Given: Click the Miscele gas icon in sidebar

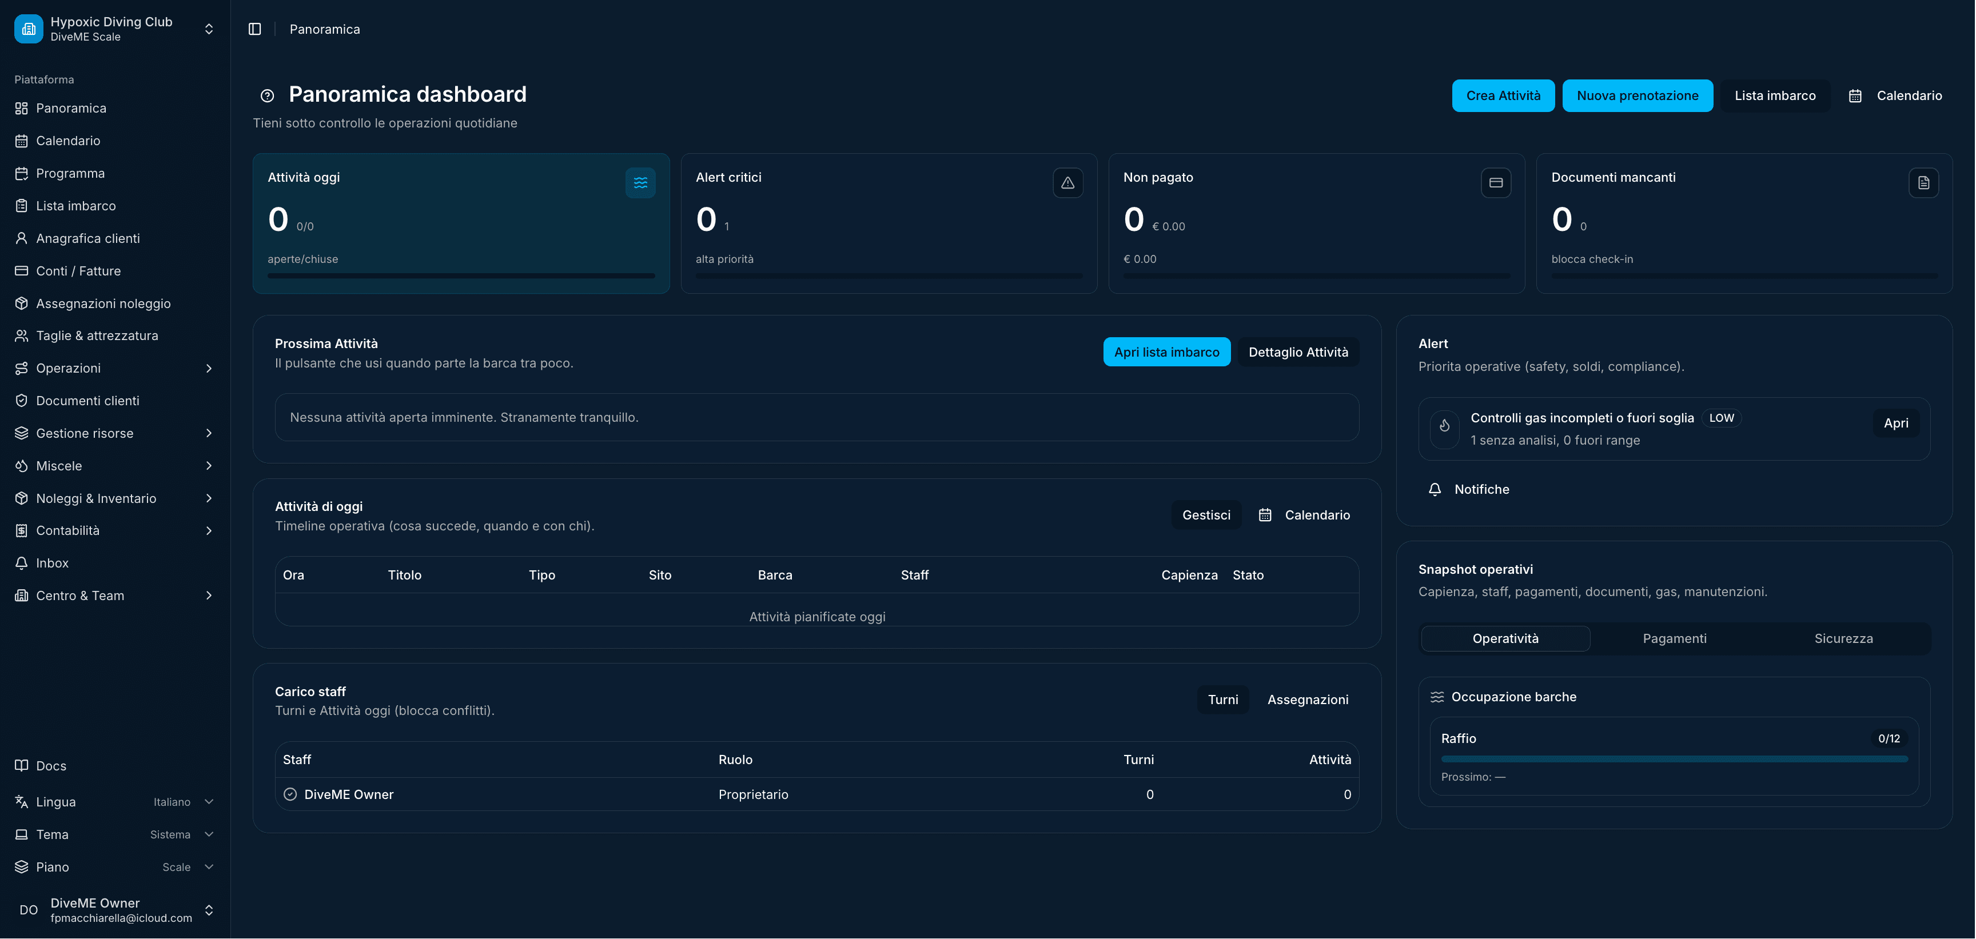Looking at the screenshot, I should [22, 466].
